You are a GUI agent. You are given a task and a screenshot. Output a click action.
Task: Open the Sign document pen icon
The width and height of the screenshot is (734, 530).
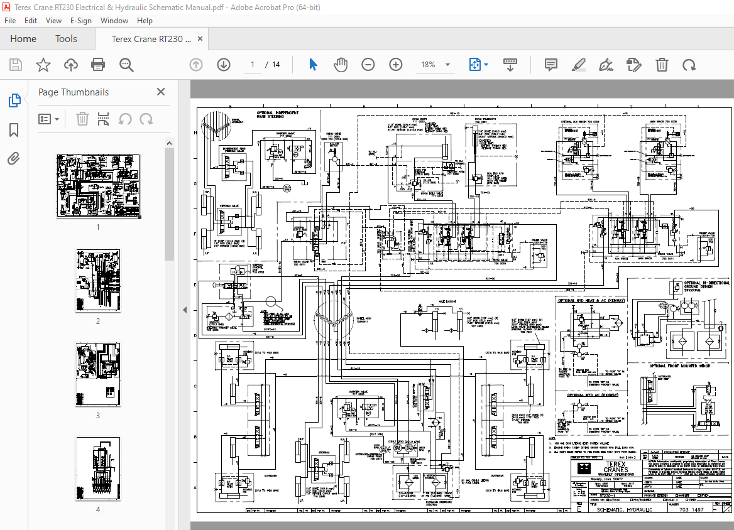click(x=606, y=65)
